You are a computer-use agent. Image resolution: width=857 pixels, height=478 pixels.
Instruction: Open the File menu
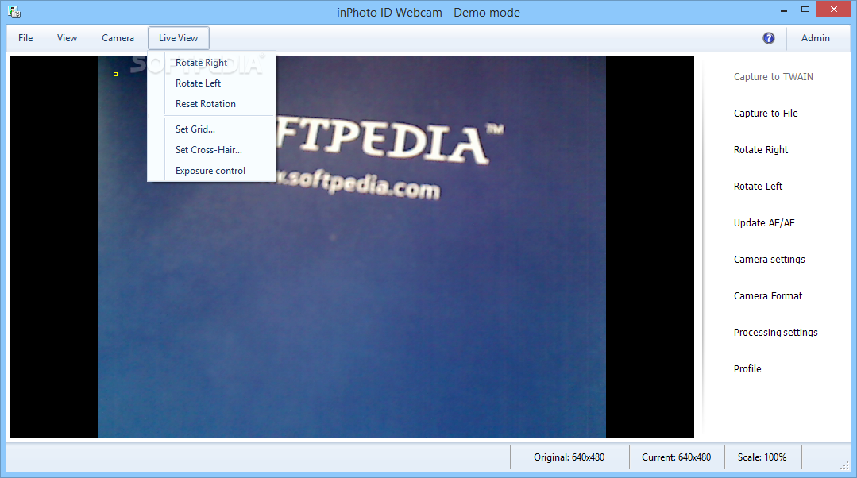pos(25,38)
